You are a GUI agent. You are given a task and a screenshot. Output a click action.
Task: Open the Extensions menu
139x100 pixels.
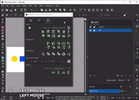[x=49, y=6]
